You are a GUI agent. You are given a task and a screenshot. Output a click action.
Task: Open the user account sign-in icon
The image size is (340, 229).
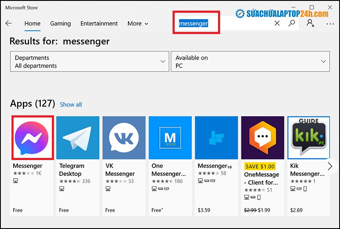[310, 23]
